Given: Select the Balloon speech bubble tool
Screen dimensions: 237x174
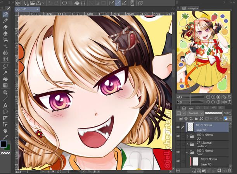Looking at the screenshot, I should click(5, 112).
